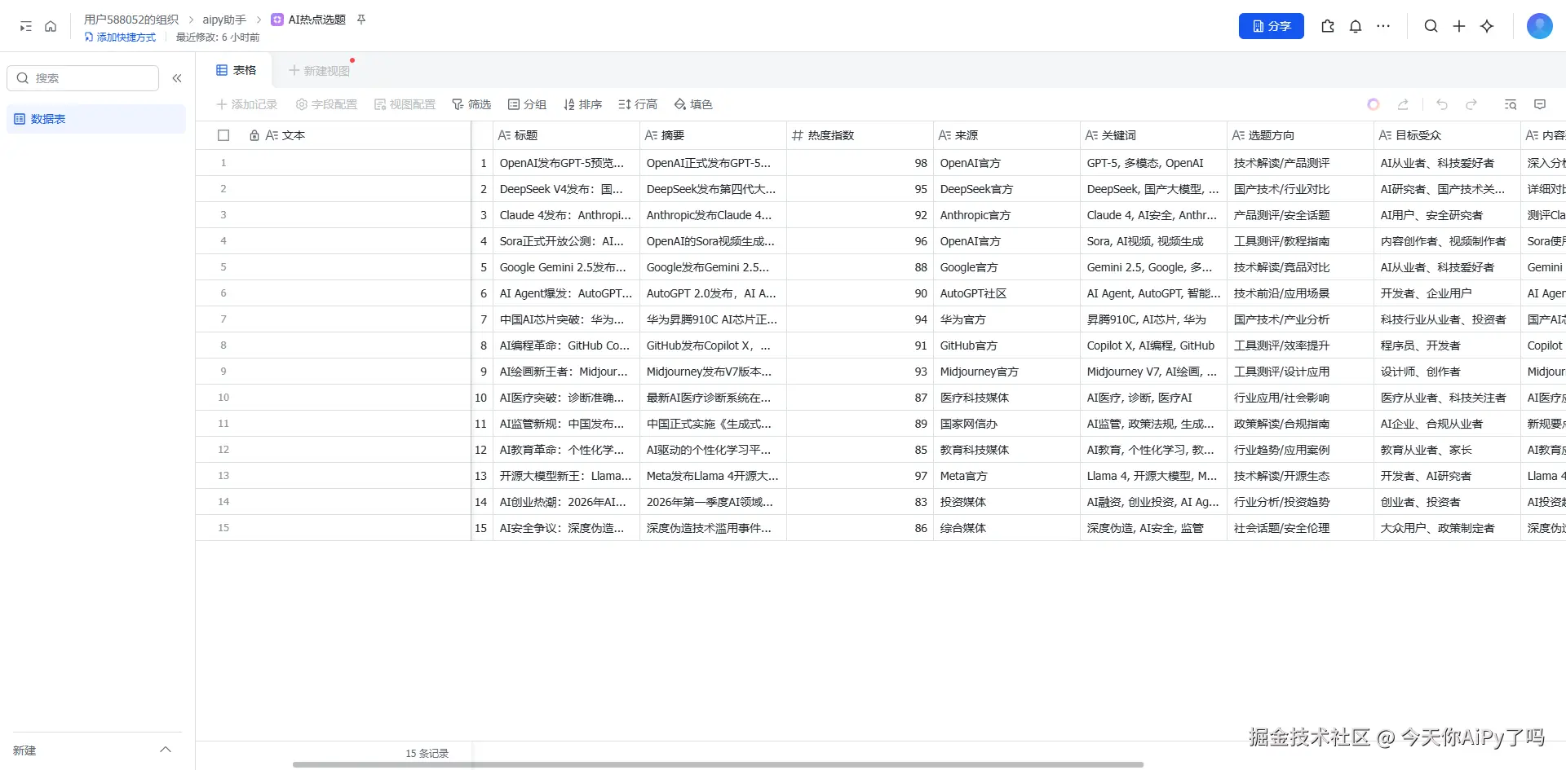Select cell '深度伪造技术滥用事件...'
The width and height of the screenshot is (1566, 770).
[713, 528]
